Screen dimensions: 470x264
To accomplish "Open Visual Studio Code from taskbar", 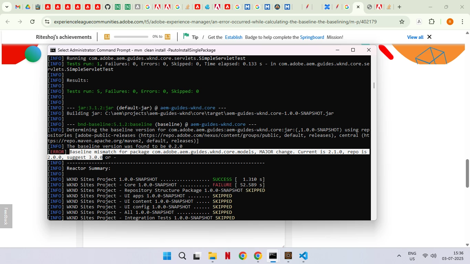I will (303, 256).
